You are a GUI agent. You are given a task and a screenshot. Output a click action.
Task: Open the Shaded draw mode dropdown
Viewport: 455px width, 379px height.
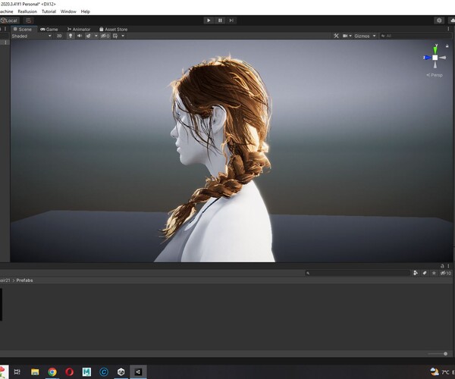31,36
